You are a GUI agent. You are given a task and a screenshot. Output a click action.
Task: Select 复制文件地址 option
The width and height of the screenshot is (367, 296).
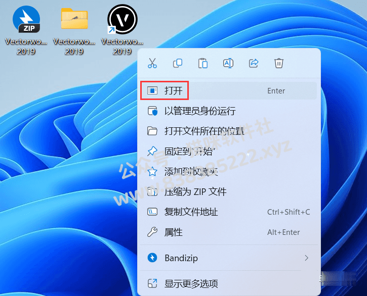coord(228,212)
